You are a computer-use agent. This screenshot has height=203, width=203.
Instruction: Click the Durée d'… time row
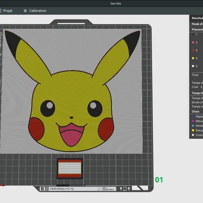coord(197,103)
